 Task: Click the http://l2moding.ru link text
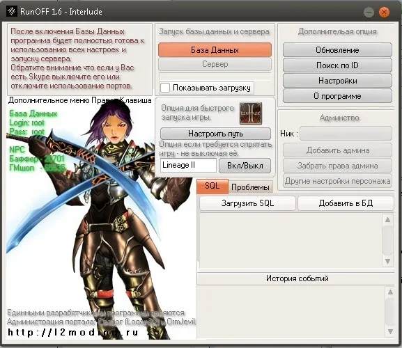pos(73,332)
